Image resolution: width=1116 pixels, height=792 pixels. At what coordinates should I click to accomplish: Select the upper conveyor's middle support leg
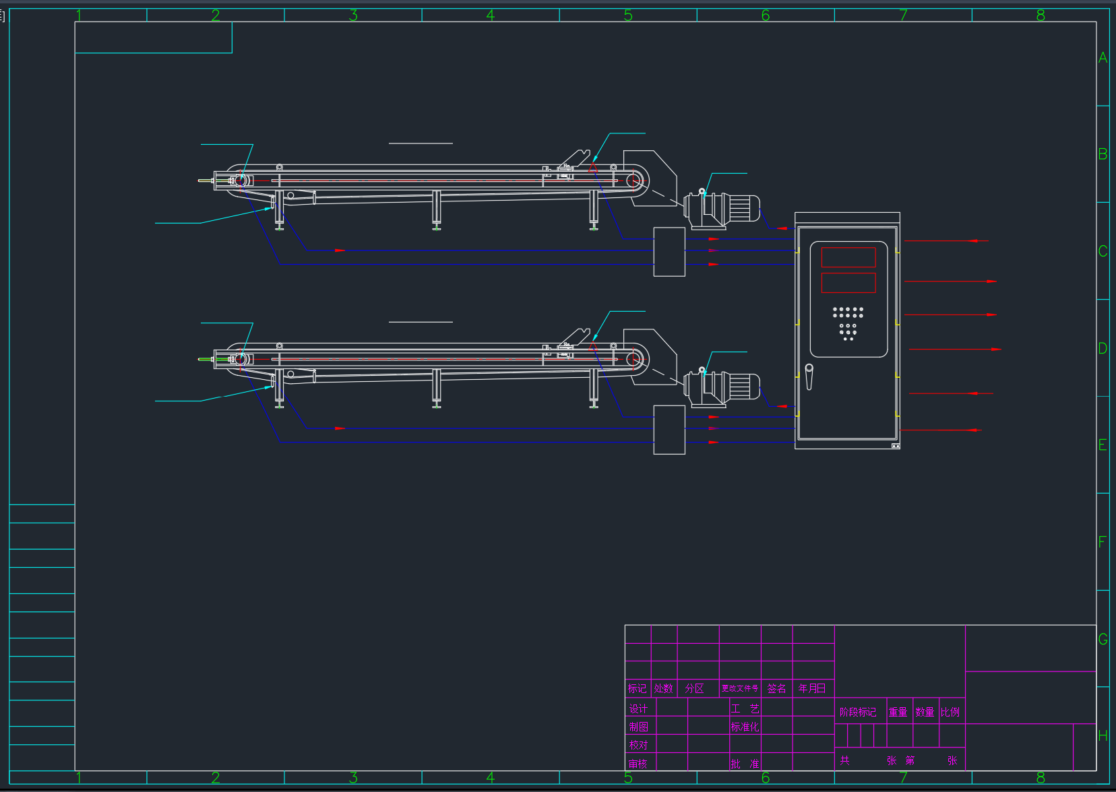click(x=437, y=210)
